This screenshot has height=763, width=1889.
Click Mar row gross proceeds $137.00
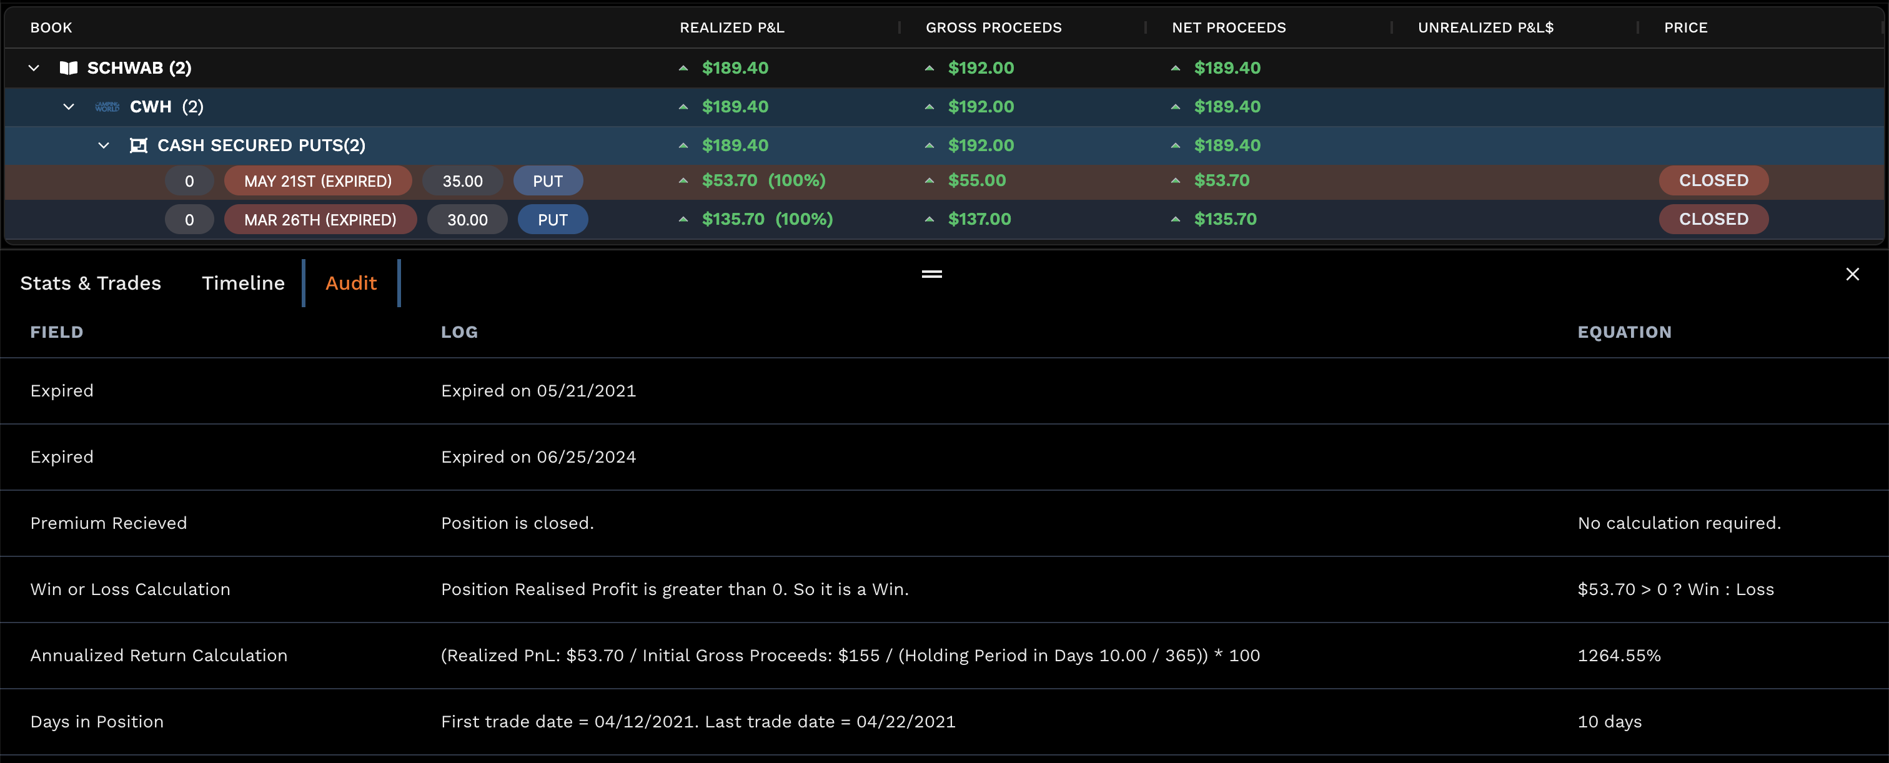coord(979,219)
